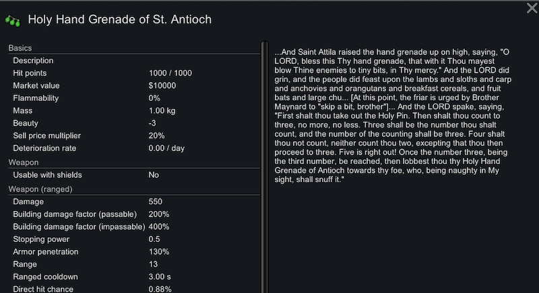Select Building damage factor (impassable) row
Image resolution: width=539 pixels, height=293 pixels.
[x=134, y=226]
